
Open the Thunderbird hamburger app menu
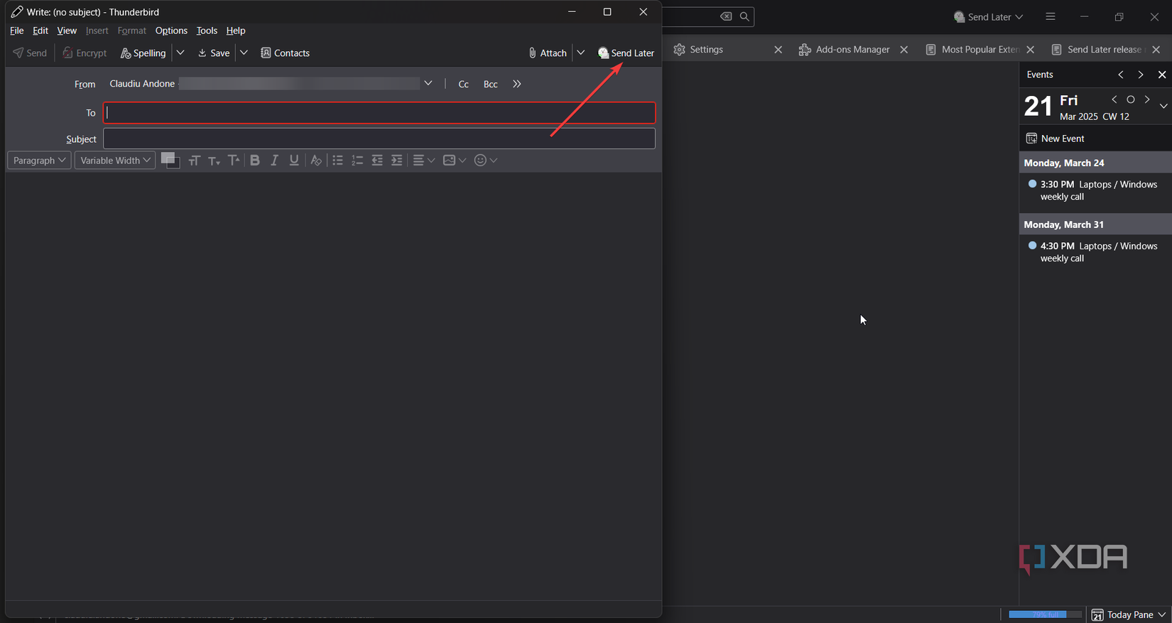click(x=1051, y=16)
